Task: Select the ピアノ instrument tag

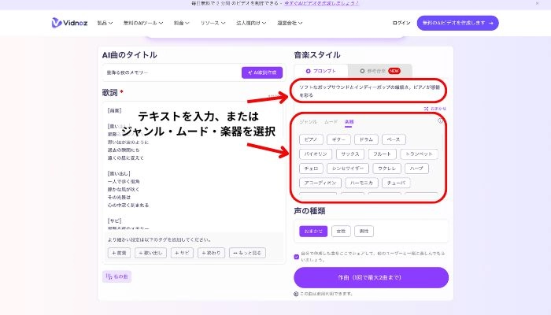Action: (311, 139)
